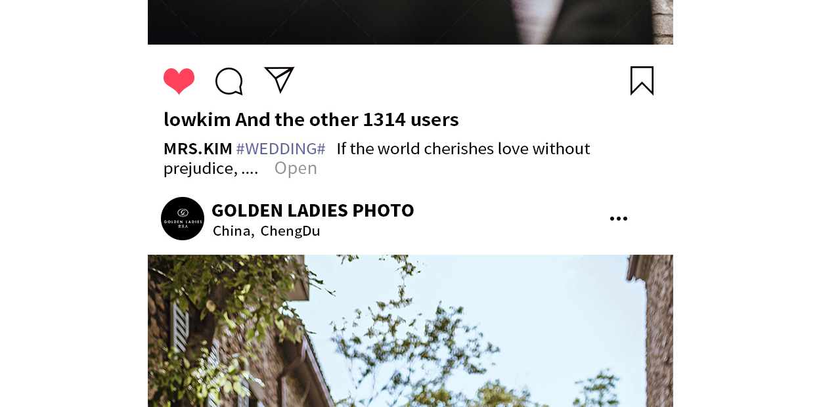Open the MRS.KIM profile from the caption
821x407 pixels.
(x=198, y=148)
